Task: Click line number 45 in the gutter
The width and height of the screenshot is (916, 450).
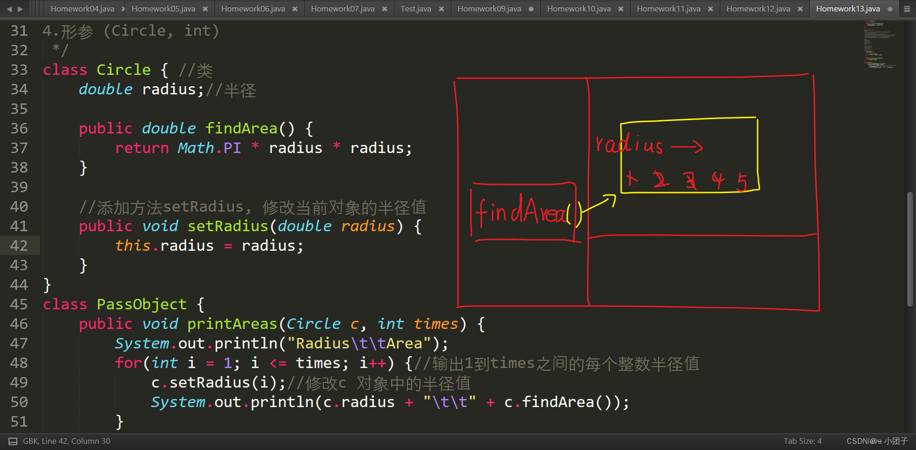Action: pos(19,304)
